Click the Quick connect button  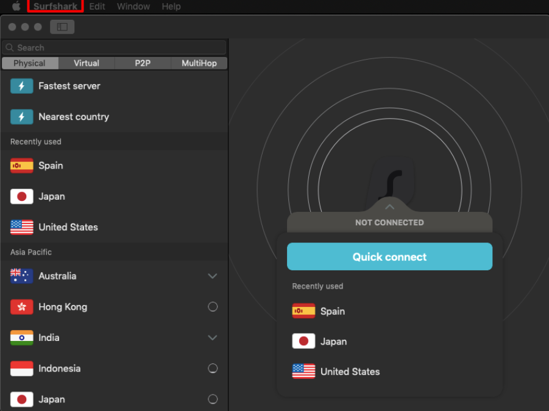(x=390, y=257)
